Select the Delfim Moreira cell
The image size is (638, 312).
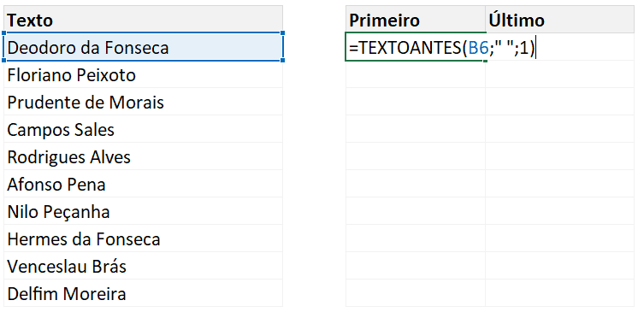tap(143, 293)
